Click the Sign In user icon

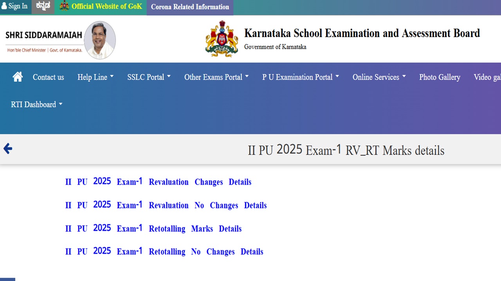click(x=4, y=6)
